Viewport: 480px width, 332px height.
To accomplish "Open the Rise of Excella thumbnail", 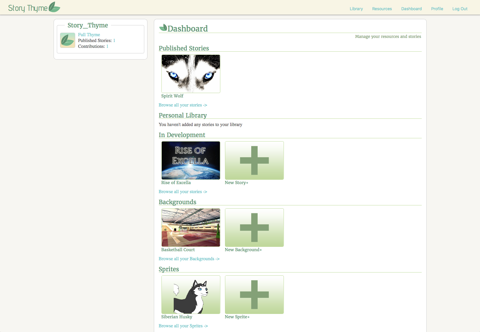I will [x=191, y=160].
